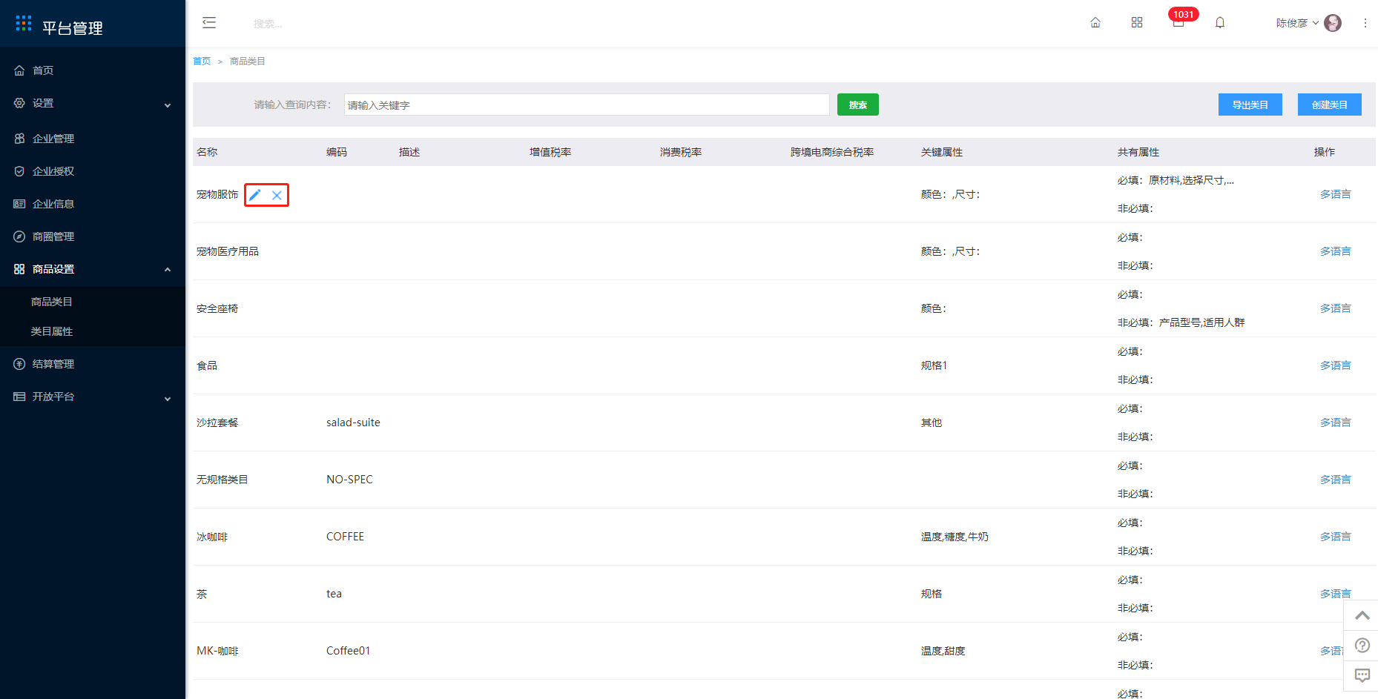Click the salad-suite code cell
1378x699 pixels.
coord(353,423)
